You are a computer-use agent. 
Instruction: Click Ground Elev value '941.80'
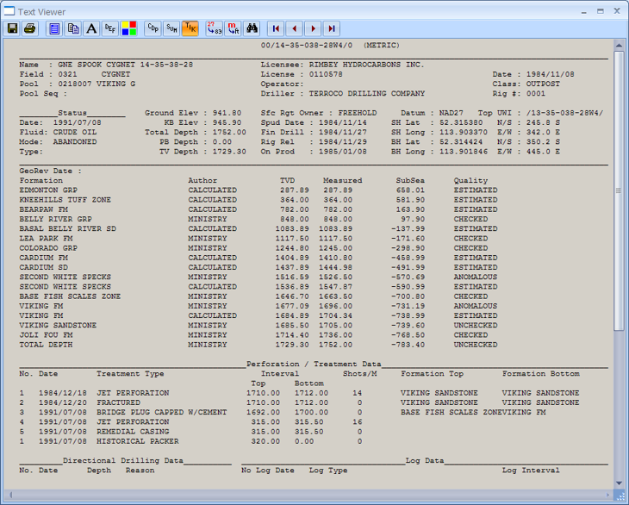point(227,113)
